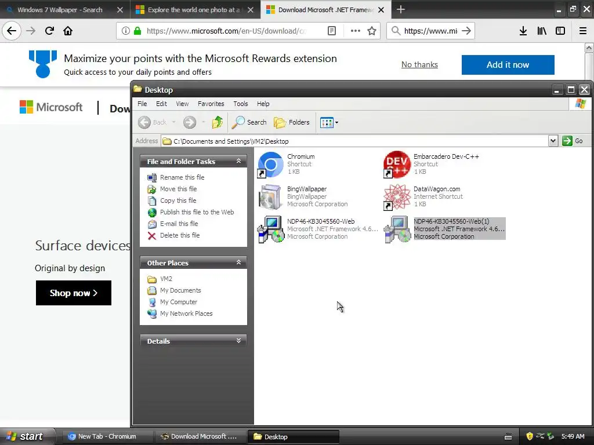The width and height of the screenshot is (594, 445).
Task: Select Embarcadero Dev-C++ shortcut icon
Action: pos(397,164)
